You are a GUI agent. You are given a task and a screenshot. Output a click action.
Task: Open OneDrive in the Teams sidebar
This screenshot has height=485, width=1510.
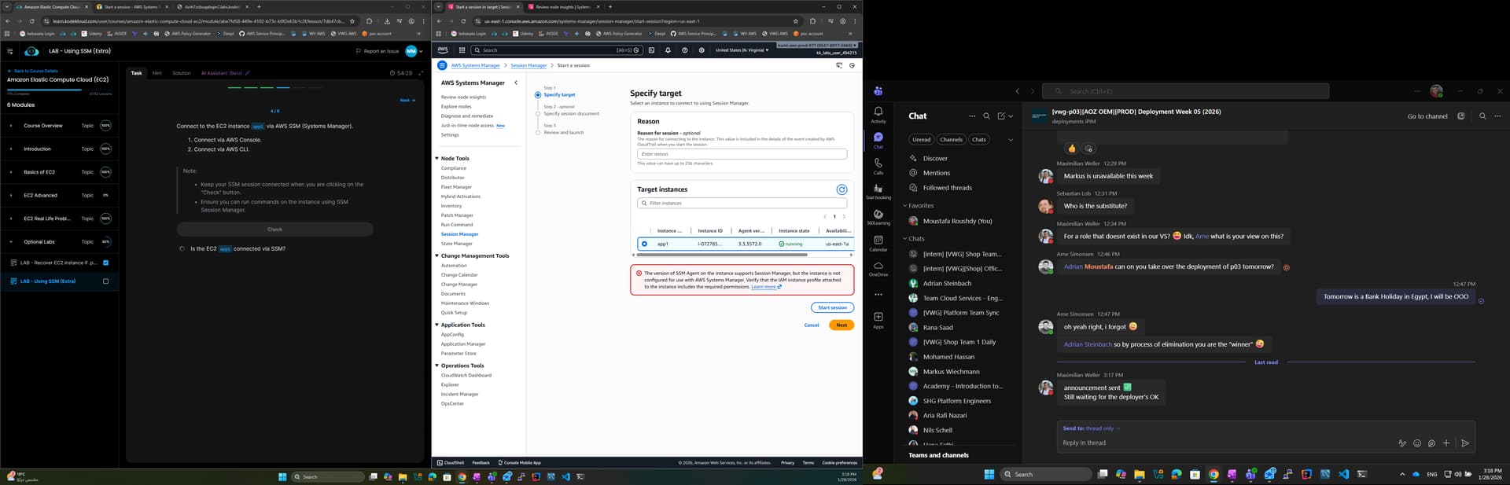[878, 268]
